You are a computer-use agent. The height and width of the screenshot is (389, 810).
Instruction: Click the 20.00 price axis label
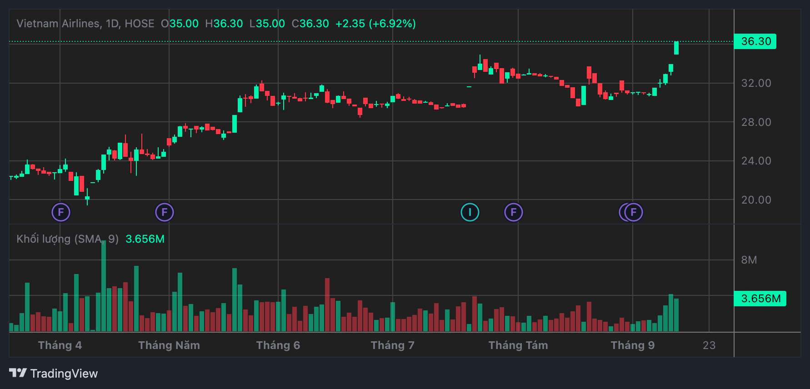[756, 200]
